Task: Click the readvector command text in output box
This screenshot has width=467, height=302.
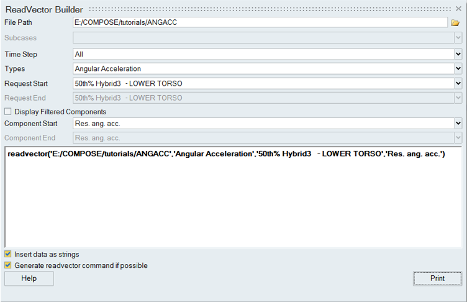Action: pos(226,154)
